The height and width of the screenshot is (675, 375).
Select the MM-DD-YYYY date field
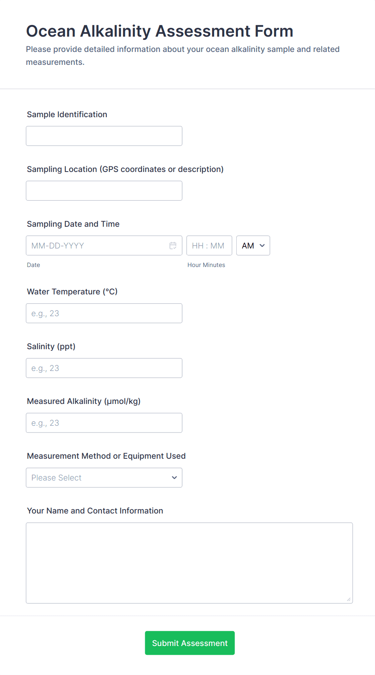pos(97,246)
